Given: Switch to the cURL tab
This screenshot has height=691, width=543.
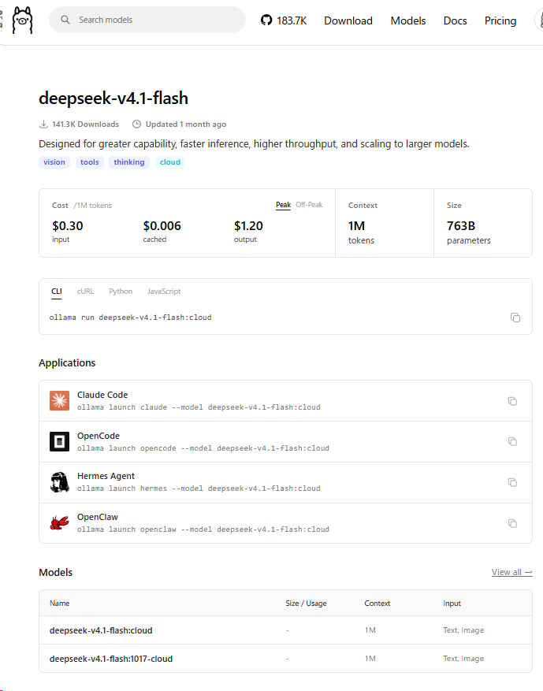Looking at the screenshot, I should [x=85, y=292].
